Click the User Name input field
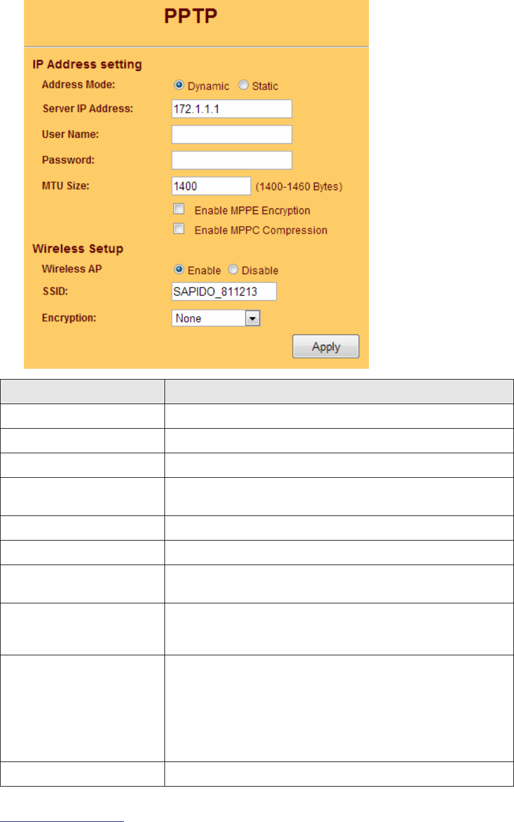The width and height of the screenshot is (514, 822). 232,134
